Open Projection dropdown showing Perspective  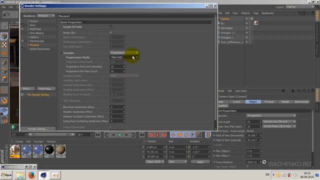(x=271, y=115)
